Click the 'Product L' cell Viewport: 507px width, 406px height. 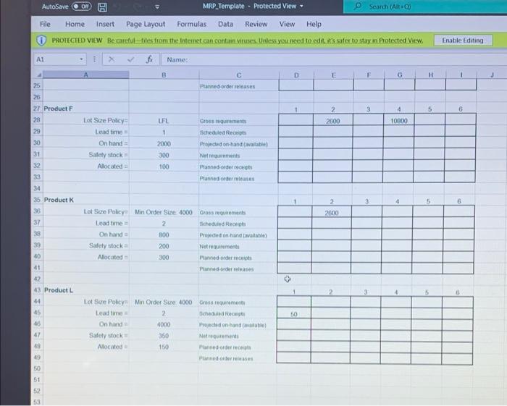(x=59, y=290)
